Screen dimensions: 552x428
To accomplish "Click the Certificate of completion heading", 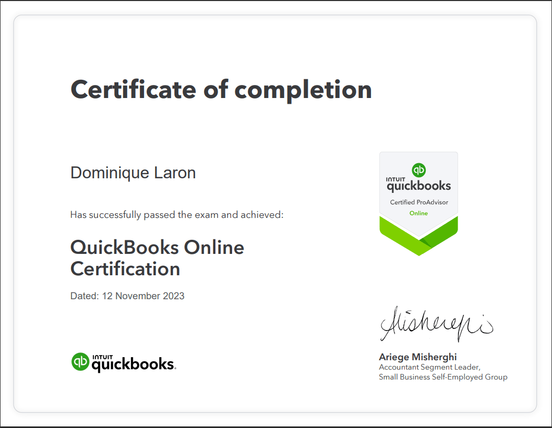I will click(221, 89).
